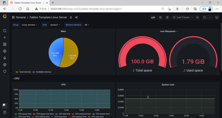This screenshot has height=118, width=222.
Task: Open browser settings and more menu
Action: tap(217, 9)
